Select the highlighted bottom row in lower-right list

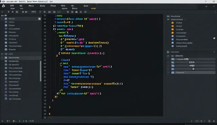point(193,72)
